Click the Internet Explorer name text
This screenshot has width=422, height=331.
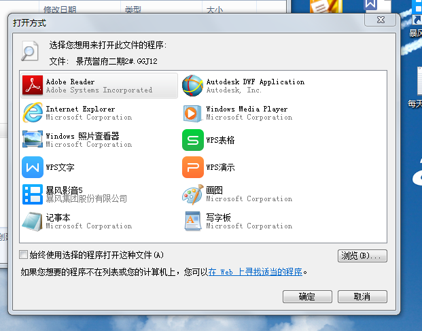click(x=80, y=109)
